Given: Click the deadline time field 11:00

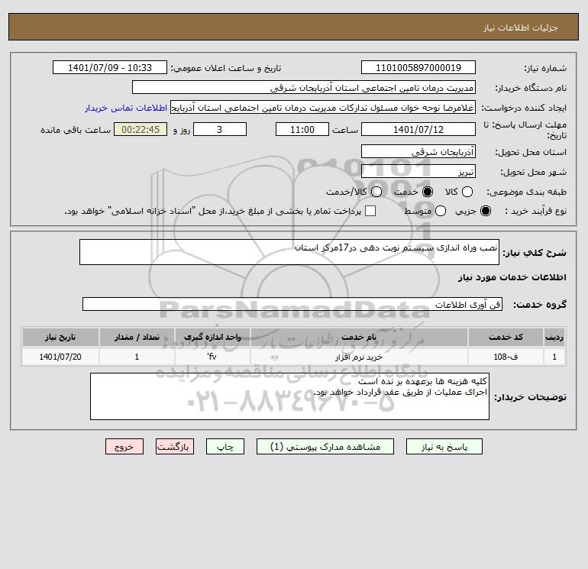Looking at the screenshot, I should tap(302, 129).
